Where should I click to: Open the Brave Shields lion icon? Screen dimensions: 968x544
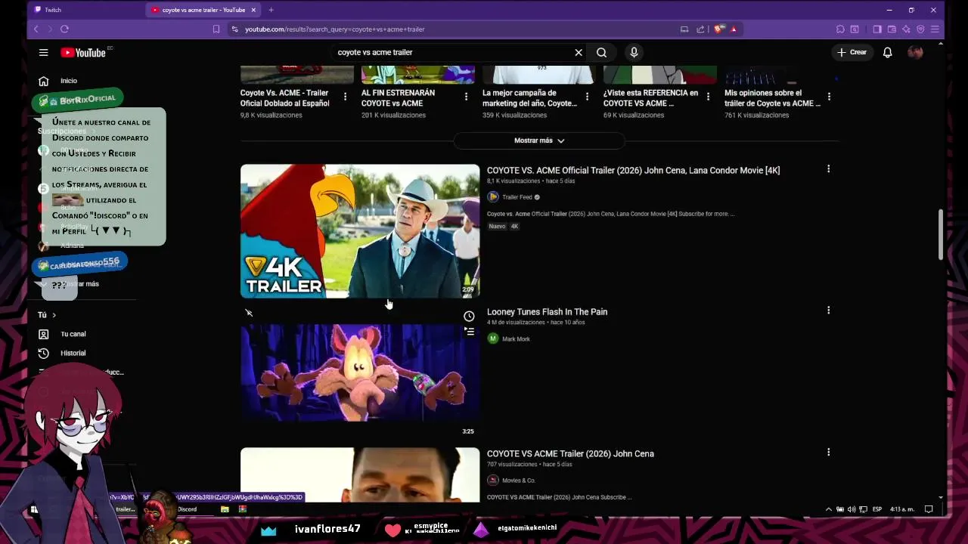tap(719, 29)
